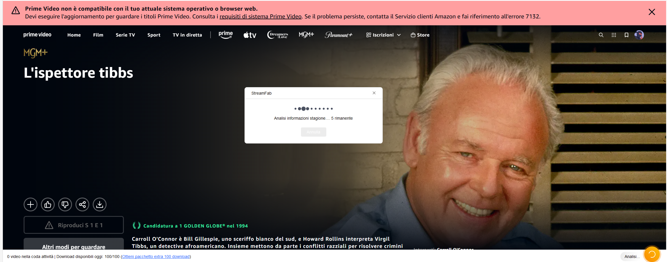Click the Riproduci S 1 E 1 button
The width and height of the screenshot is (667, 262).
coord(74,225)
